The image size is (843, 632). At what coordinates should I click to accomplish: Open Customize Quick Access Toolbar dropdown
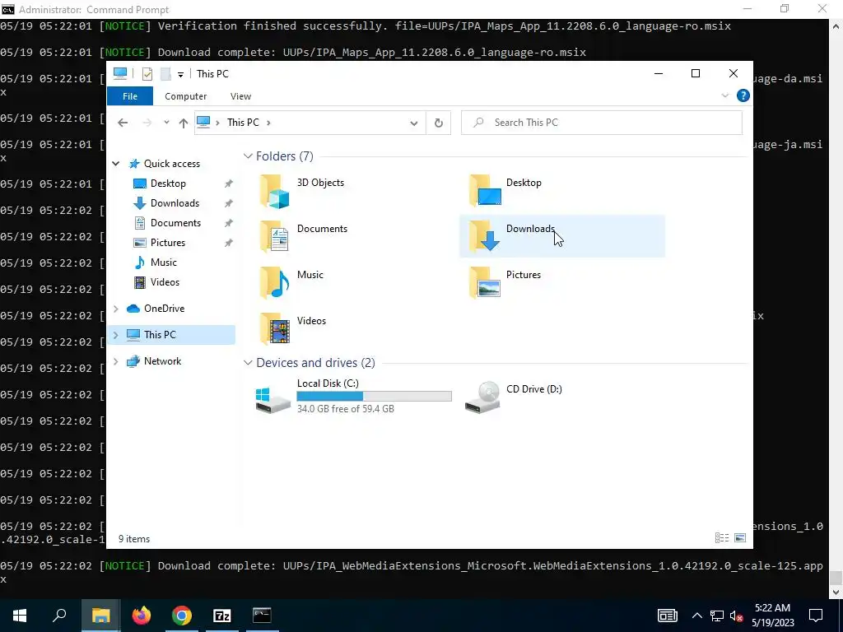coord(180,75)
